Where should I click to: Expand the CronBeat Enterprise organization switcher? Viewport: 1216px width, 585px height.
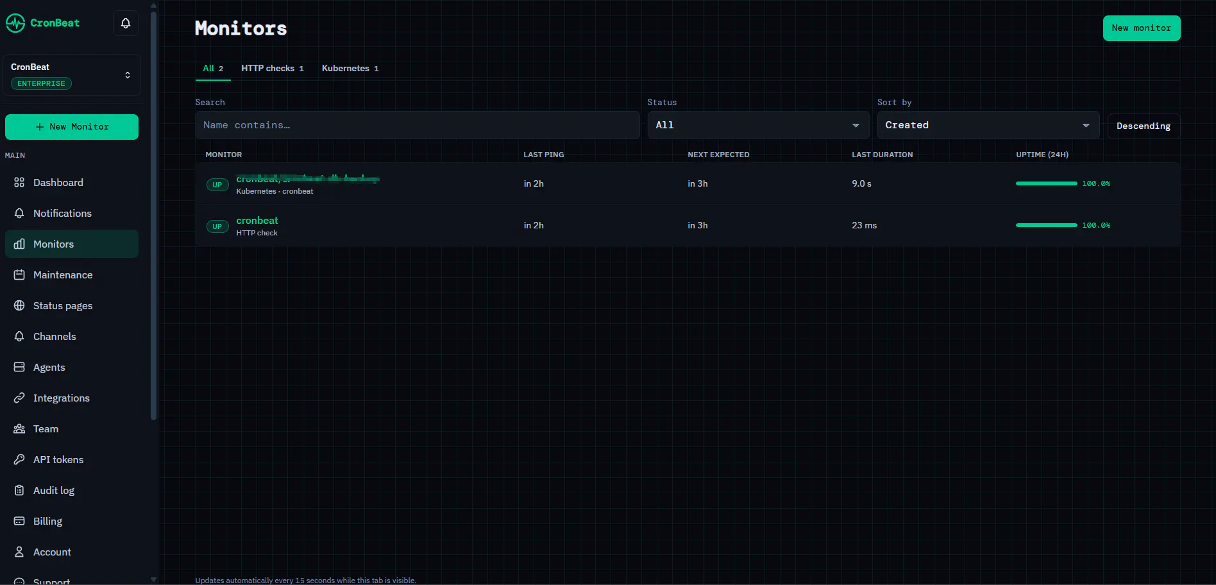coord(72,75)
